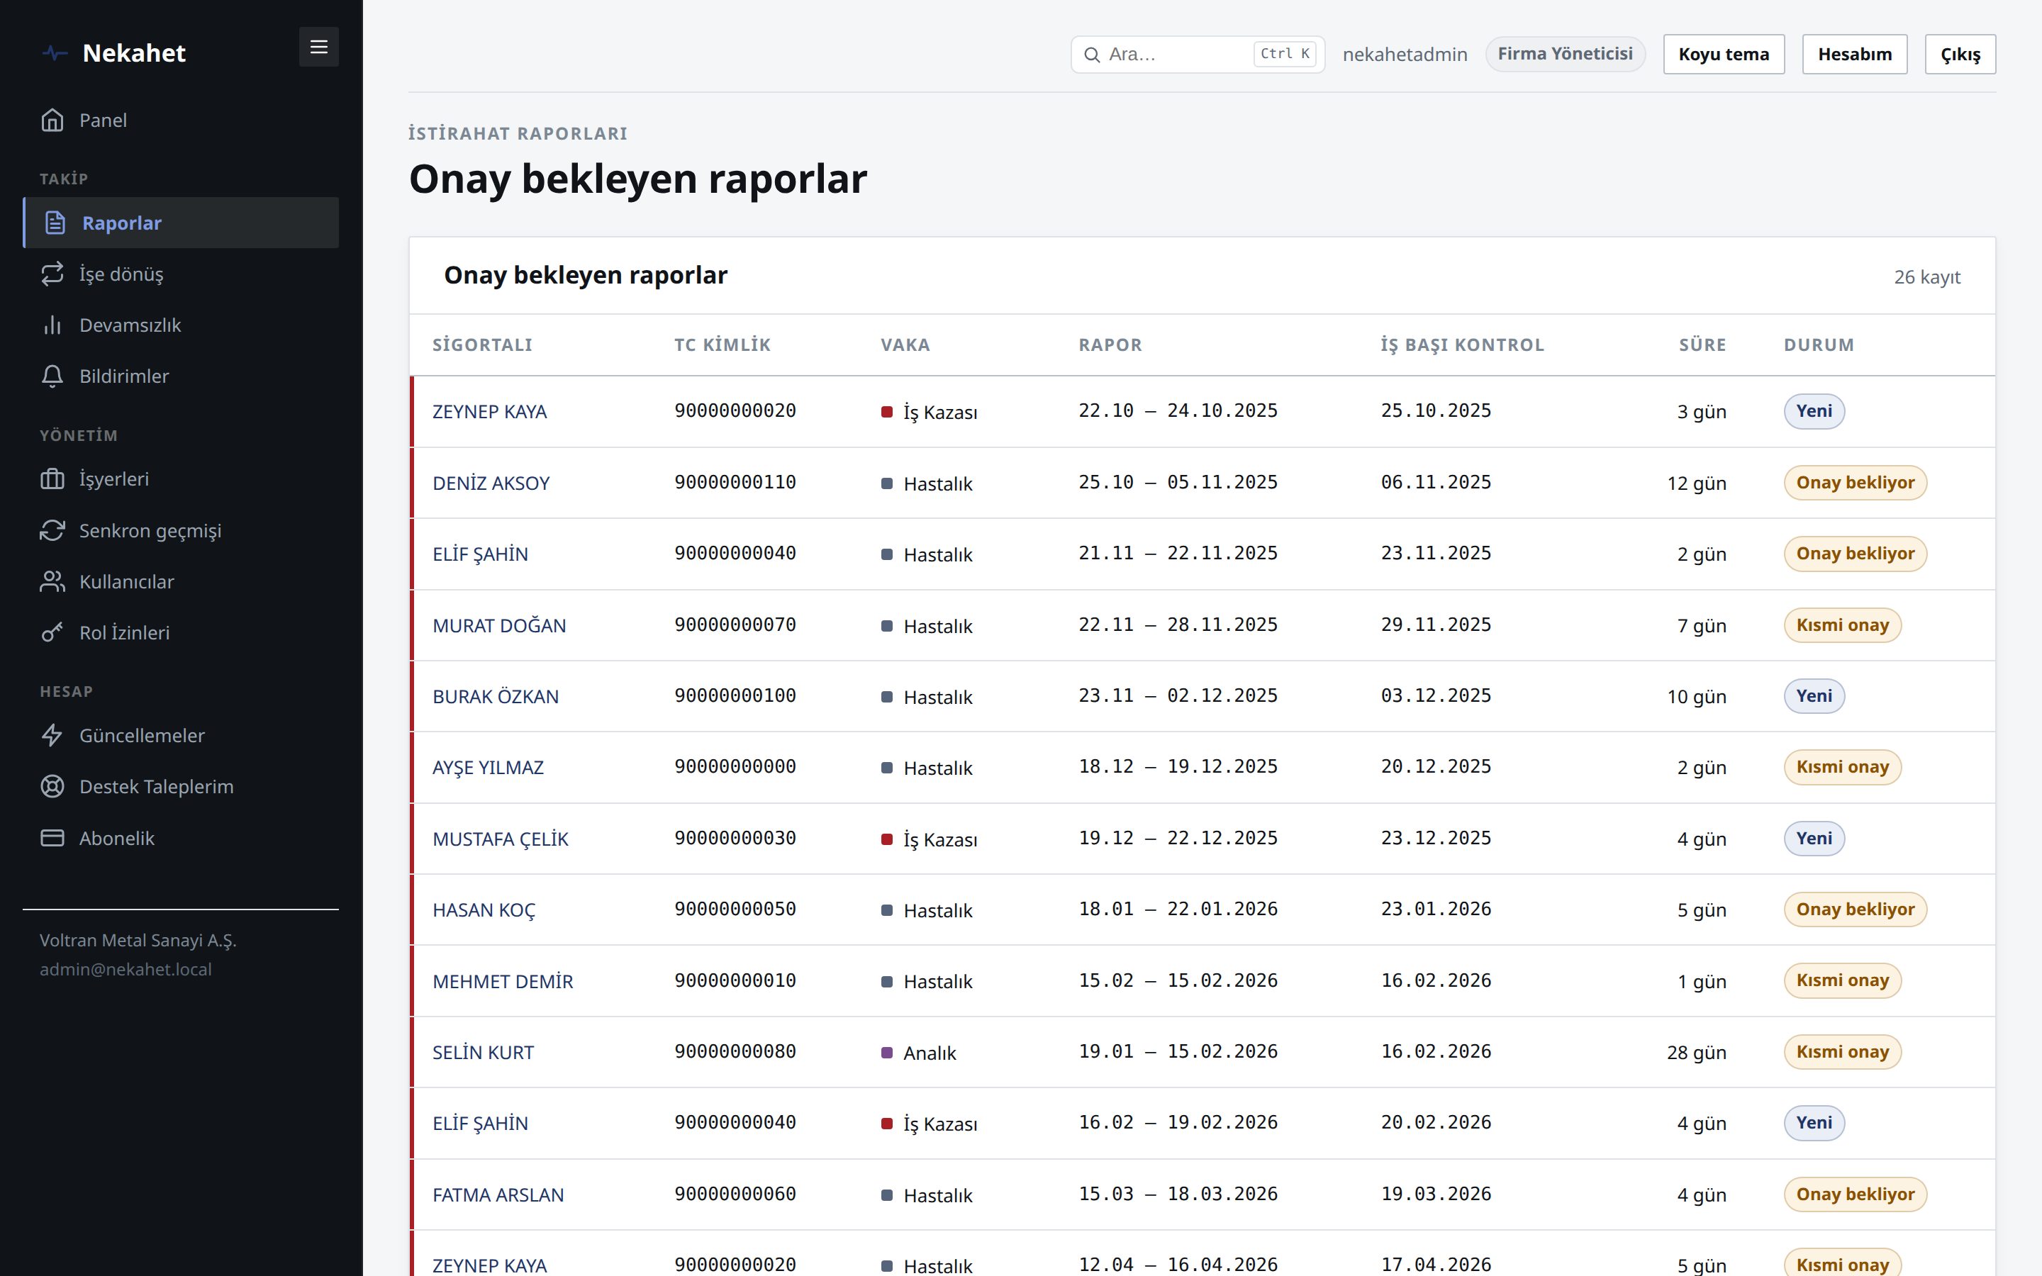
Task: Open MURAT DOĞAN report link
Action: [498, 625]
